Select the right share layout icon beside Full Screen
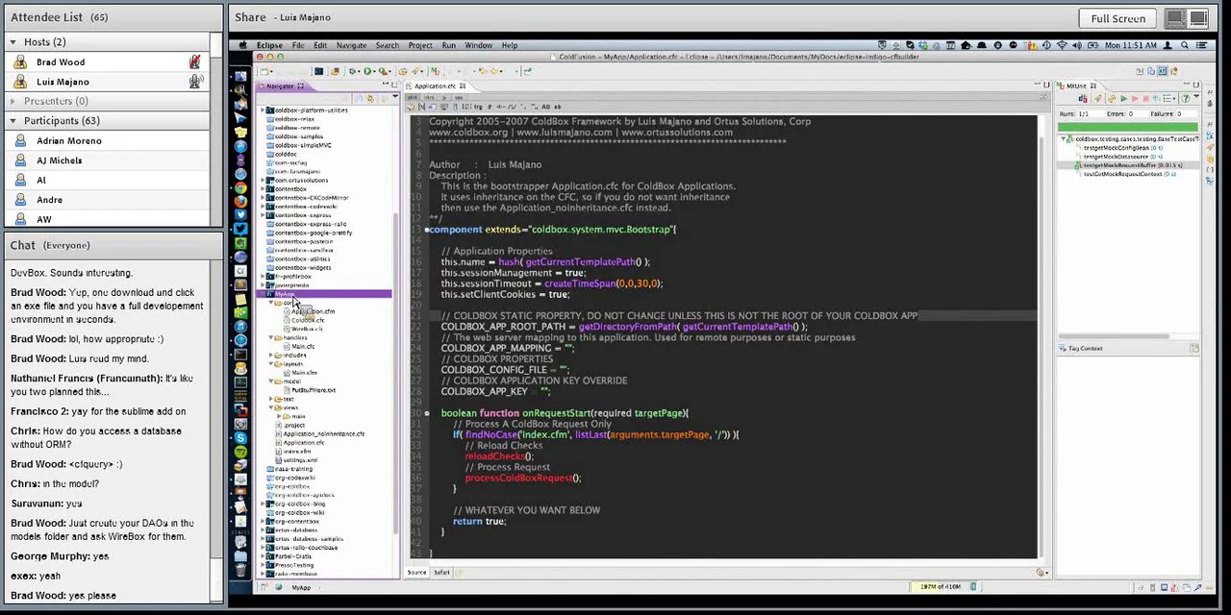 point(1198,18)
